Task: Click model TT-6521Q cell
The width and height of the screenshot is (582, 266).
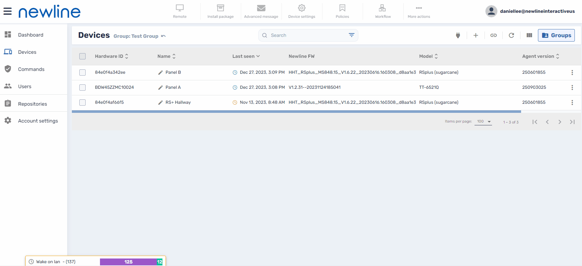Action: (x=429, y=88)
